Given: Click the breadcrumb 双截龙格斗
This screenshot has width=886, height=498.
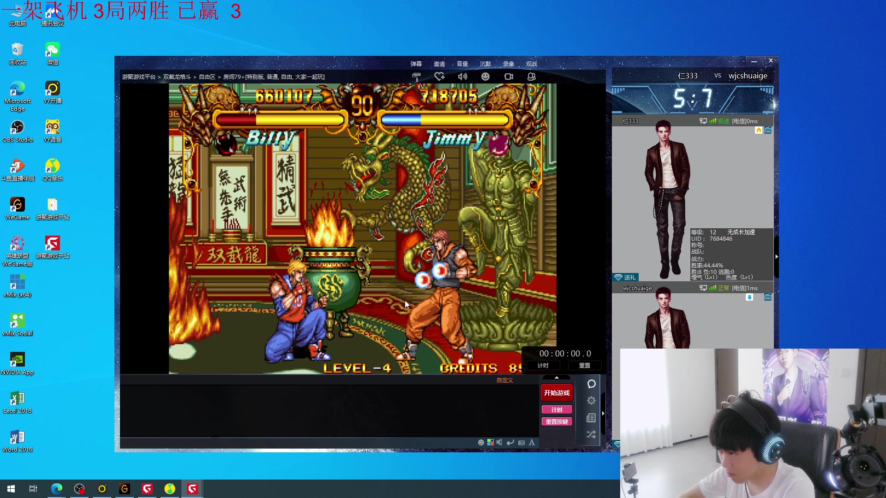Looking at the screenshot, I should click(177, 77).
